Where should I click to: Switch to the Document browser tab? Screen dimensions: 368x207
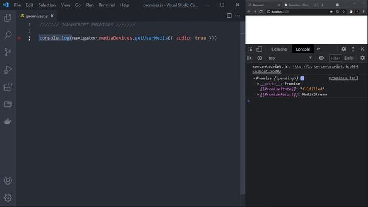263,5
